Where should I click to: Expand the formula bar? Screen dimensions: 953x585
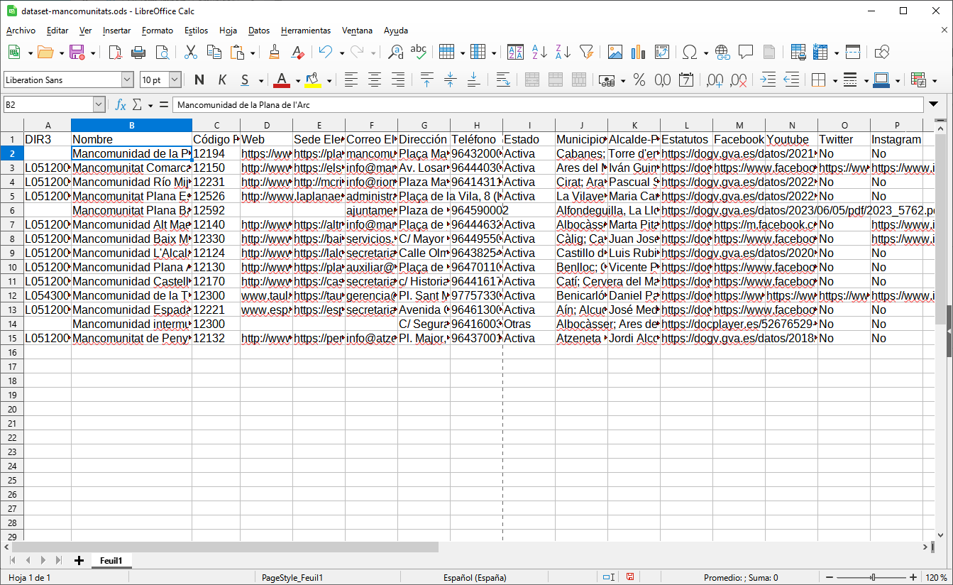click(x=933, y=105)
